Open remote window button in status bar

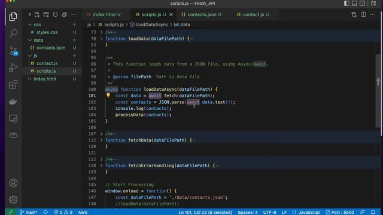click(x=11, y=212)
